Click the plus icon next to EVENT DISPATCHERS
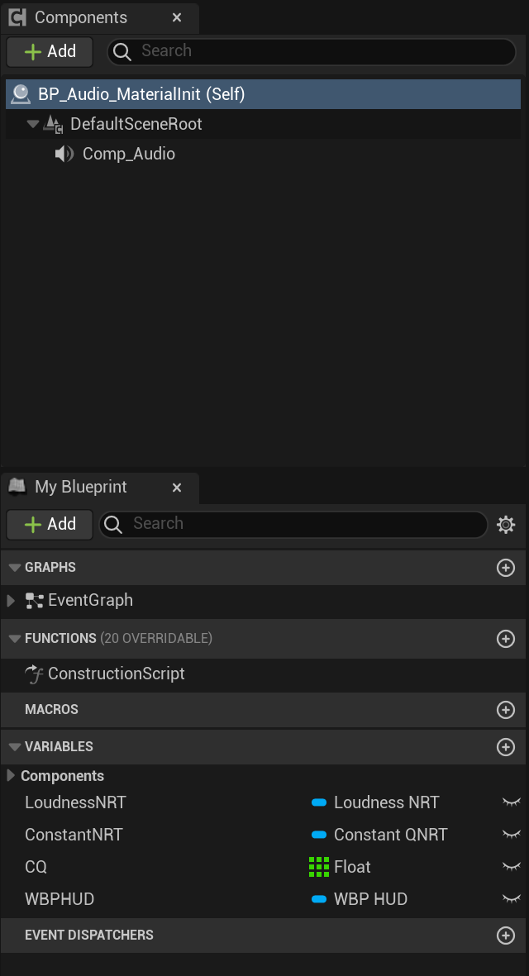Screen dimensions: 529x976 point(506,935)
